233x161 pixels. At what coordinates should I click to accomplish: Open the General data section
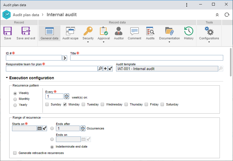(50, 33)
